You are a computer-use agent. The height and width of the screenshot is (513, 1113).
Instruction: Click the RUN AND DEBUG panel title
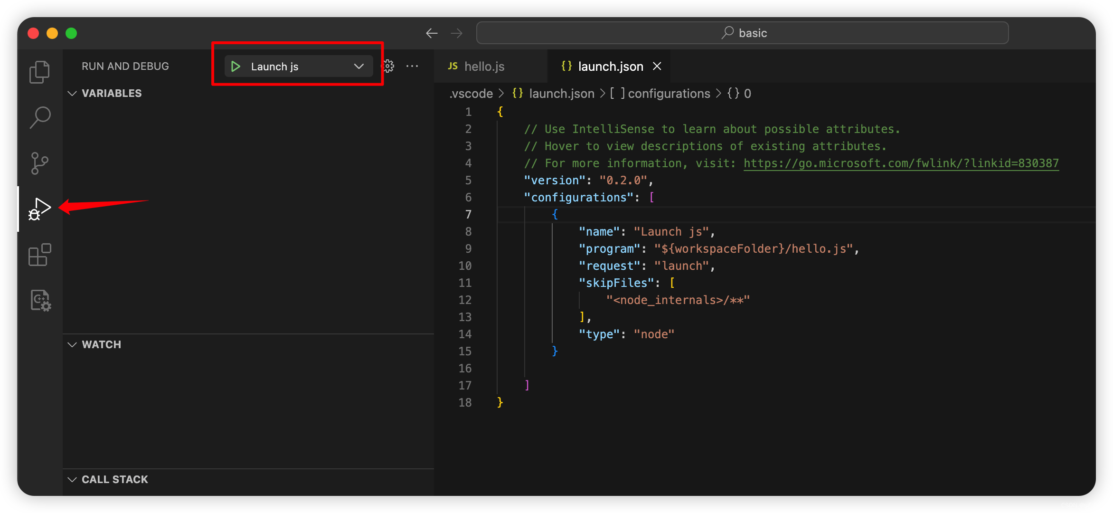coord(125,66)
